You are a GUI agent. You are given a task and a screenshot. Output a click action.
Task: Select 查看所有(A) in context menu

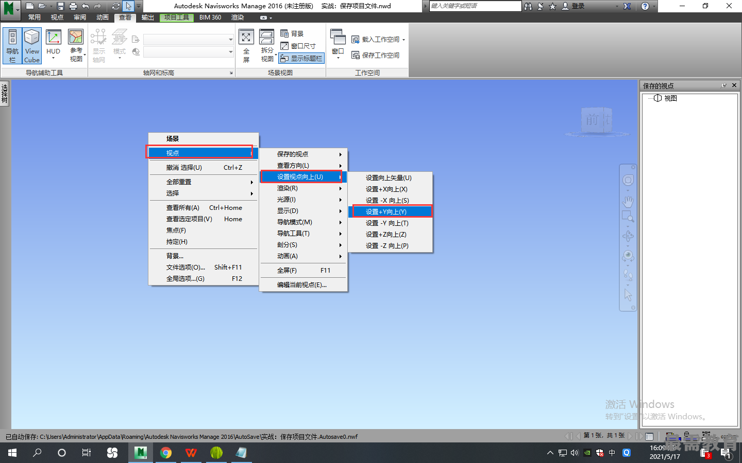click(204, 208)
